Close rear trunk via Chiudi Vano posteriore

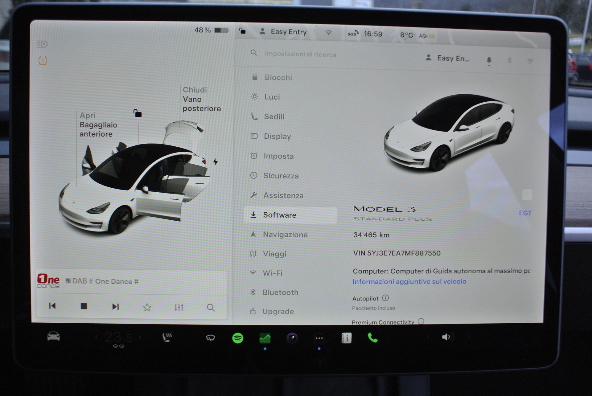(202, 99)
